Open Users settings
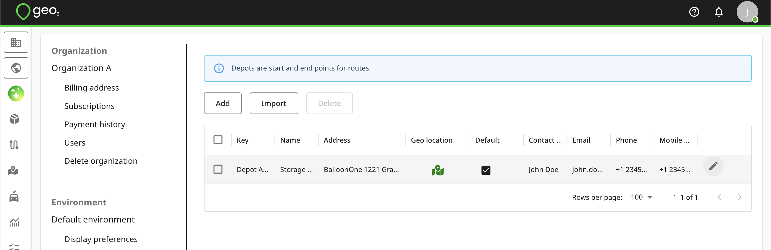The image size is (771, 250). [x=75, y=143]
